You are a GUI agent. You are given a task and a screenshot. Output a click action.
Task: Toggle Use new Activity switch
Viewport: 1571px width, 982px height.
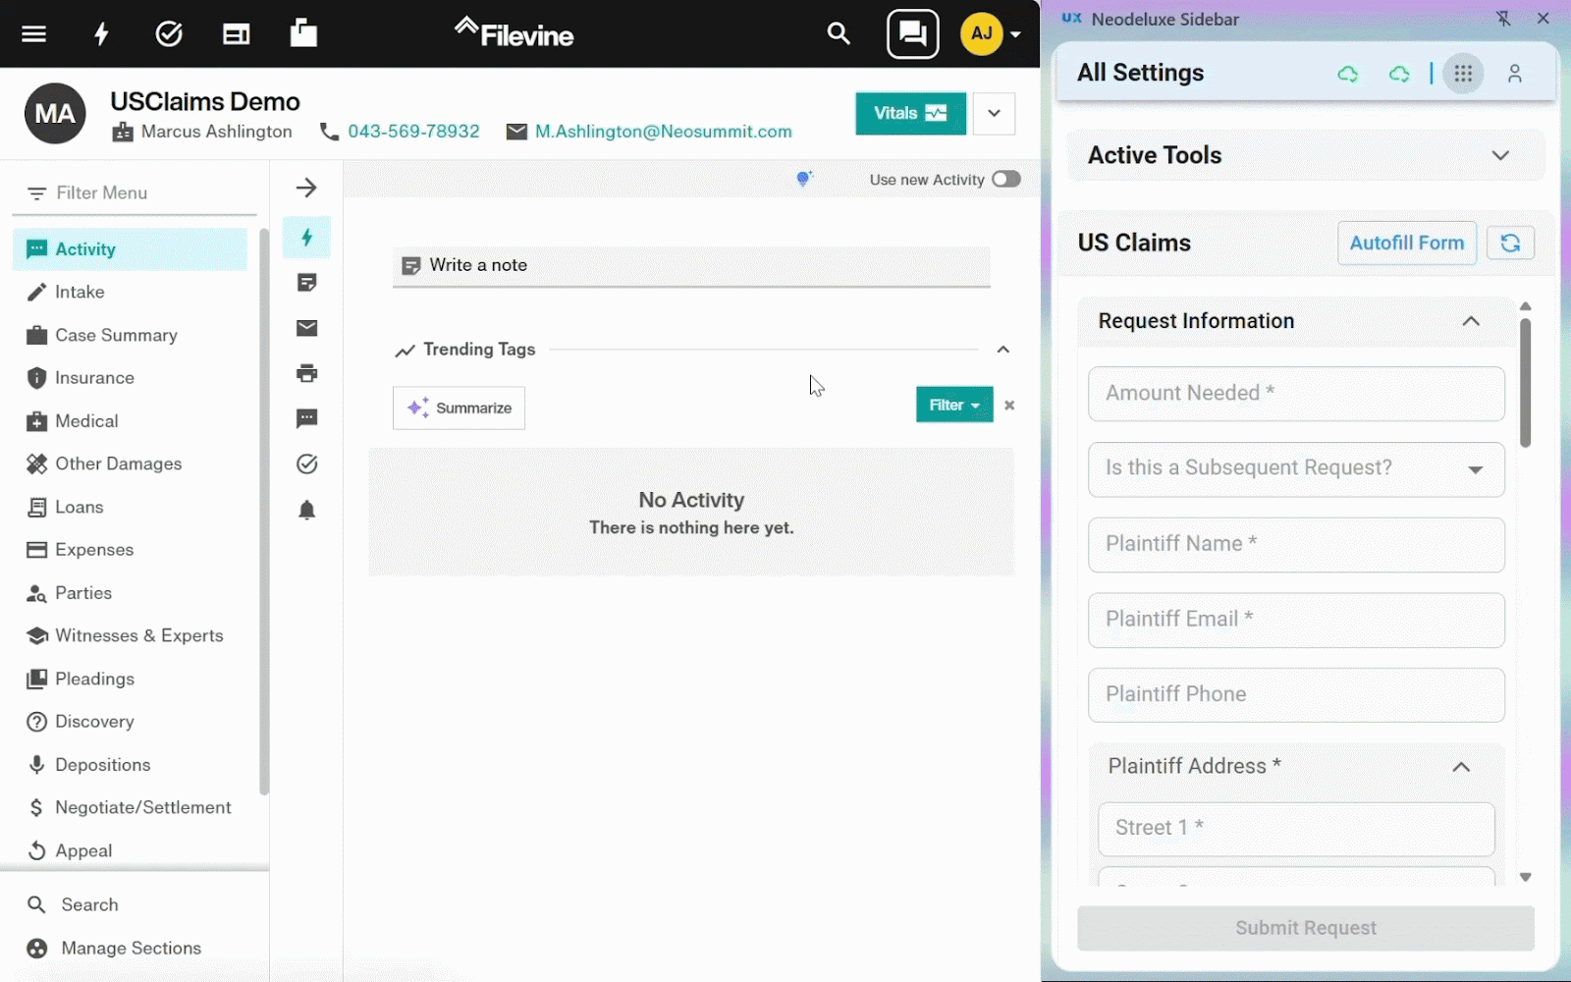pyautogui.click(x=1005, y=179)
